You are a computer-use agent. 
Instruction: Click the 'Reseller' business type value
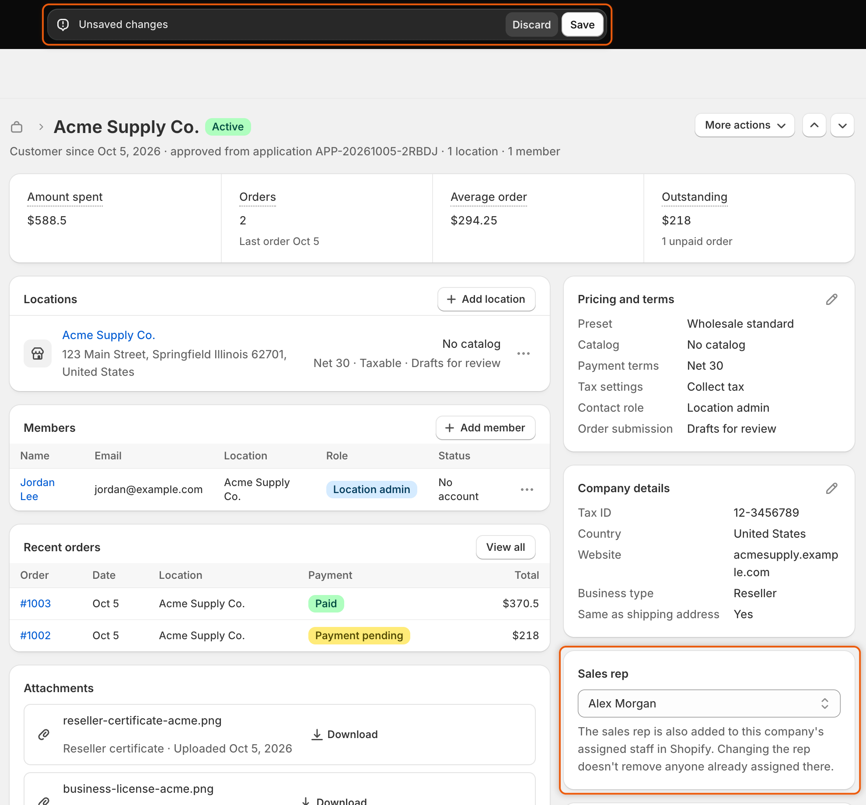point(755,593)
